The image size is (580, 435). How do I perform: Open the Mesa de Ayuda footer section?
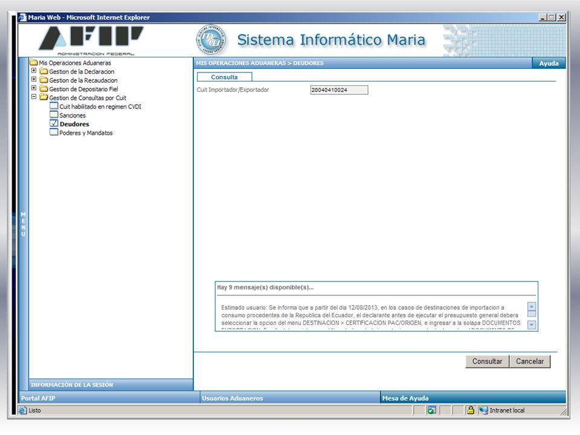coord(473,398)
